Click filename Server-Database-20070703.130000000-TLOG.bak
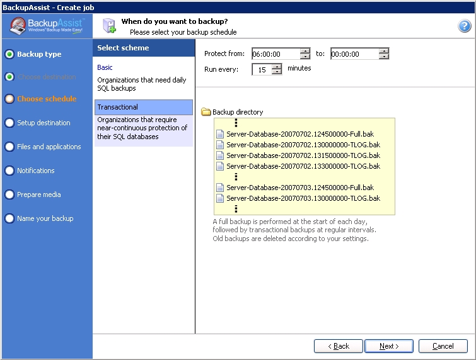The image size is (476, 360). point(303,198)
